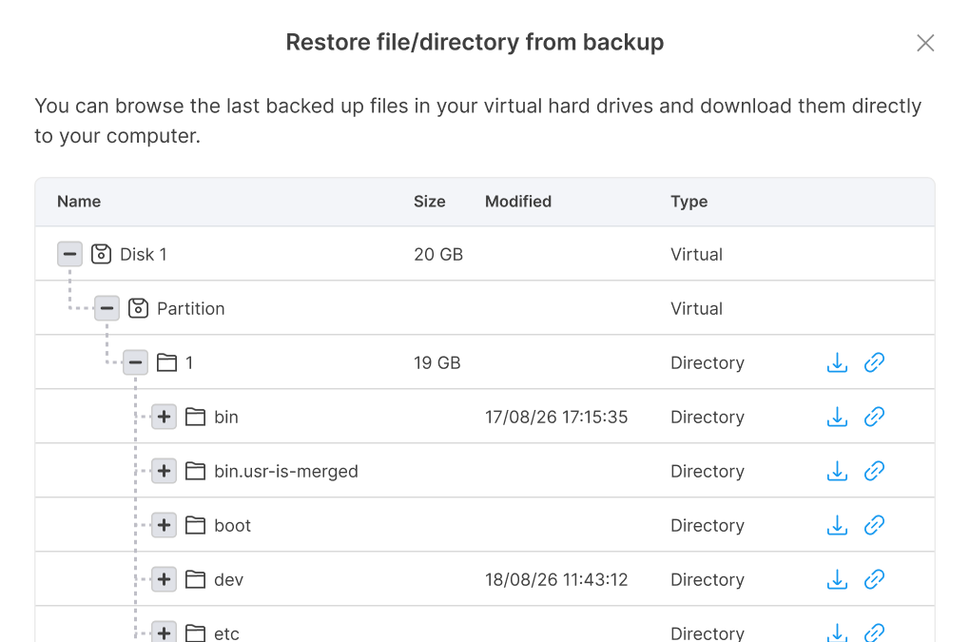Image resolution: width=970 pixels, height=642 pixels.
Task: Download the etc directory
Action: pos(837,632)
